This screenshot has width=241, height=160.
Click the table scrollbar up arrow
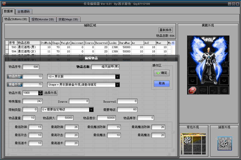[x=173, y=43]
